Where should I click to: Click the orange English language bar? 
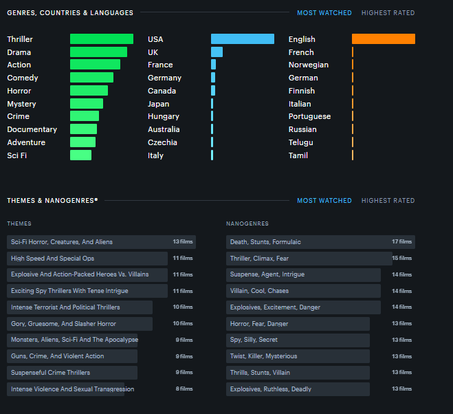tap(383, 39)
